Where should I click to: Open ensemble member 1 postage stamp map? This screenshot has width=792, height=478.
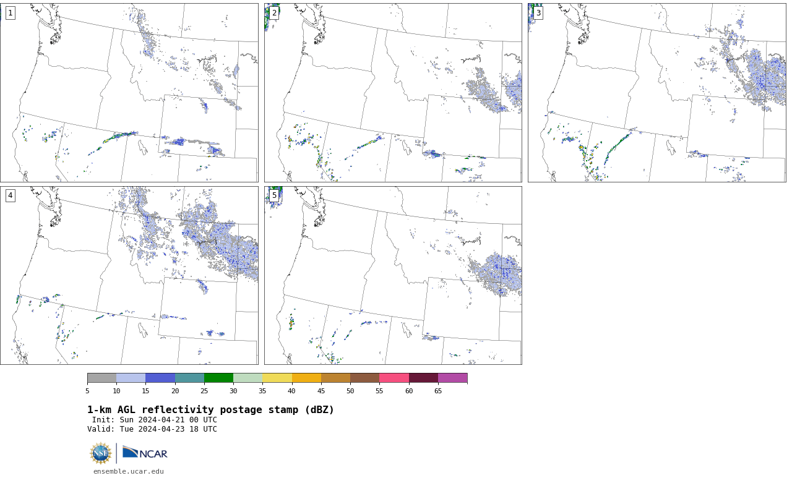point(129,93)
